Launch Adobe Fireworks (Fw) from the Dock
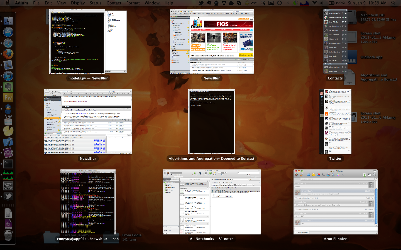 pos(8,97)
